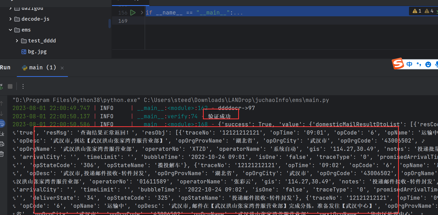Screen dimensions: 438x215
Task: Open the bg.jpg image file
Action: tap(37, 51)
